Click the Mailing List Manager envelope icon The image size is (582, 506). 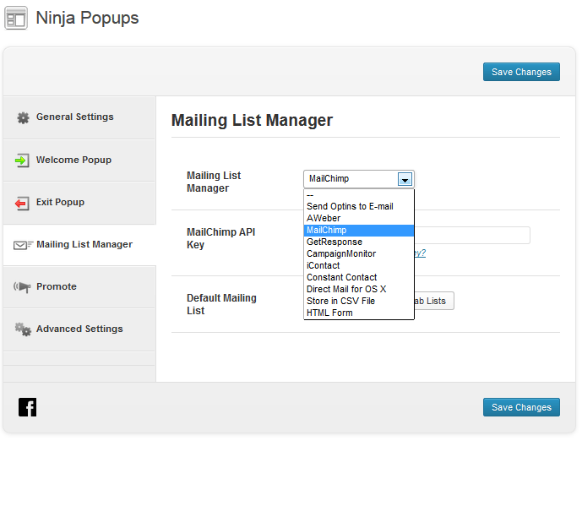click(x=23, y=245)
